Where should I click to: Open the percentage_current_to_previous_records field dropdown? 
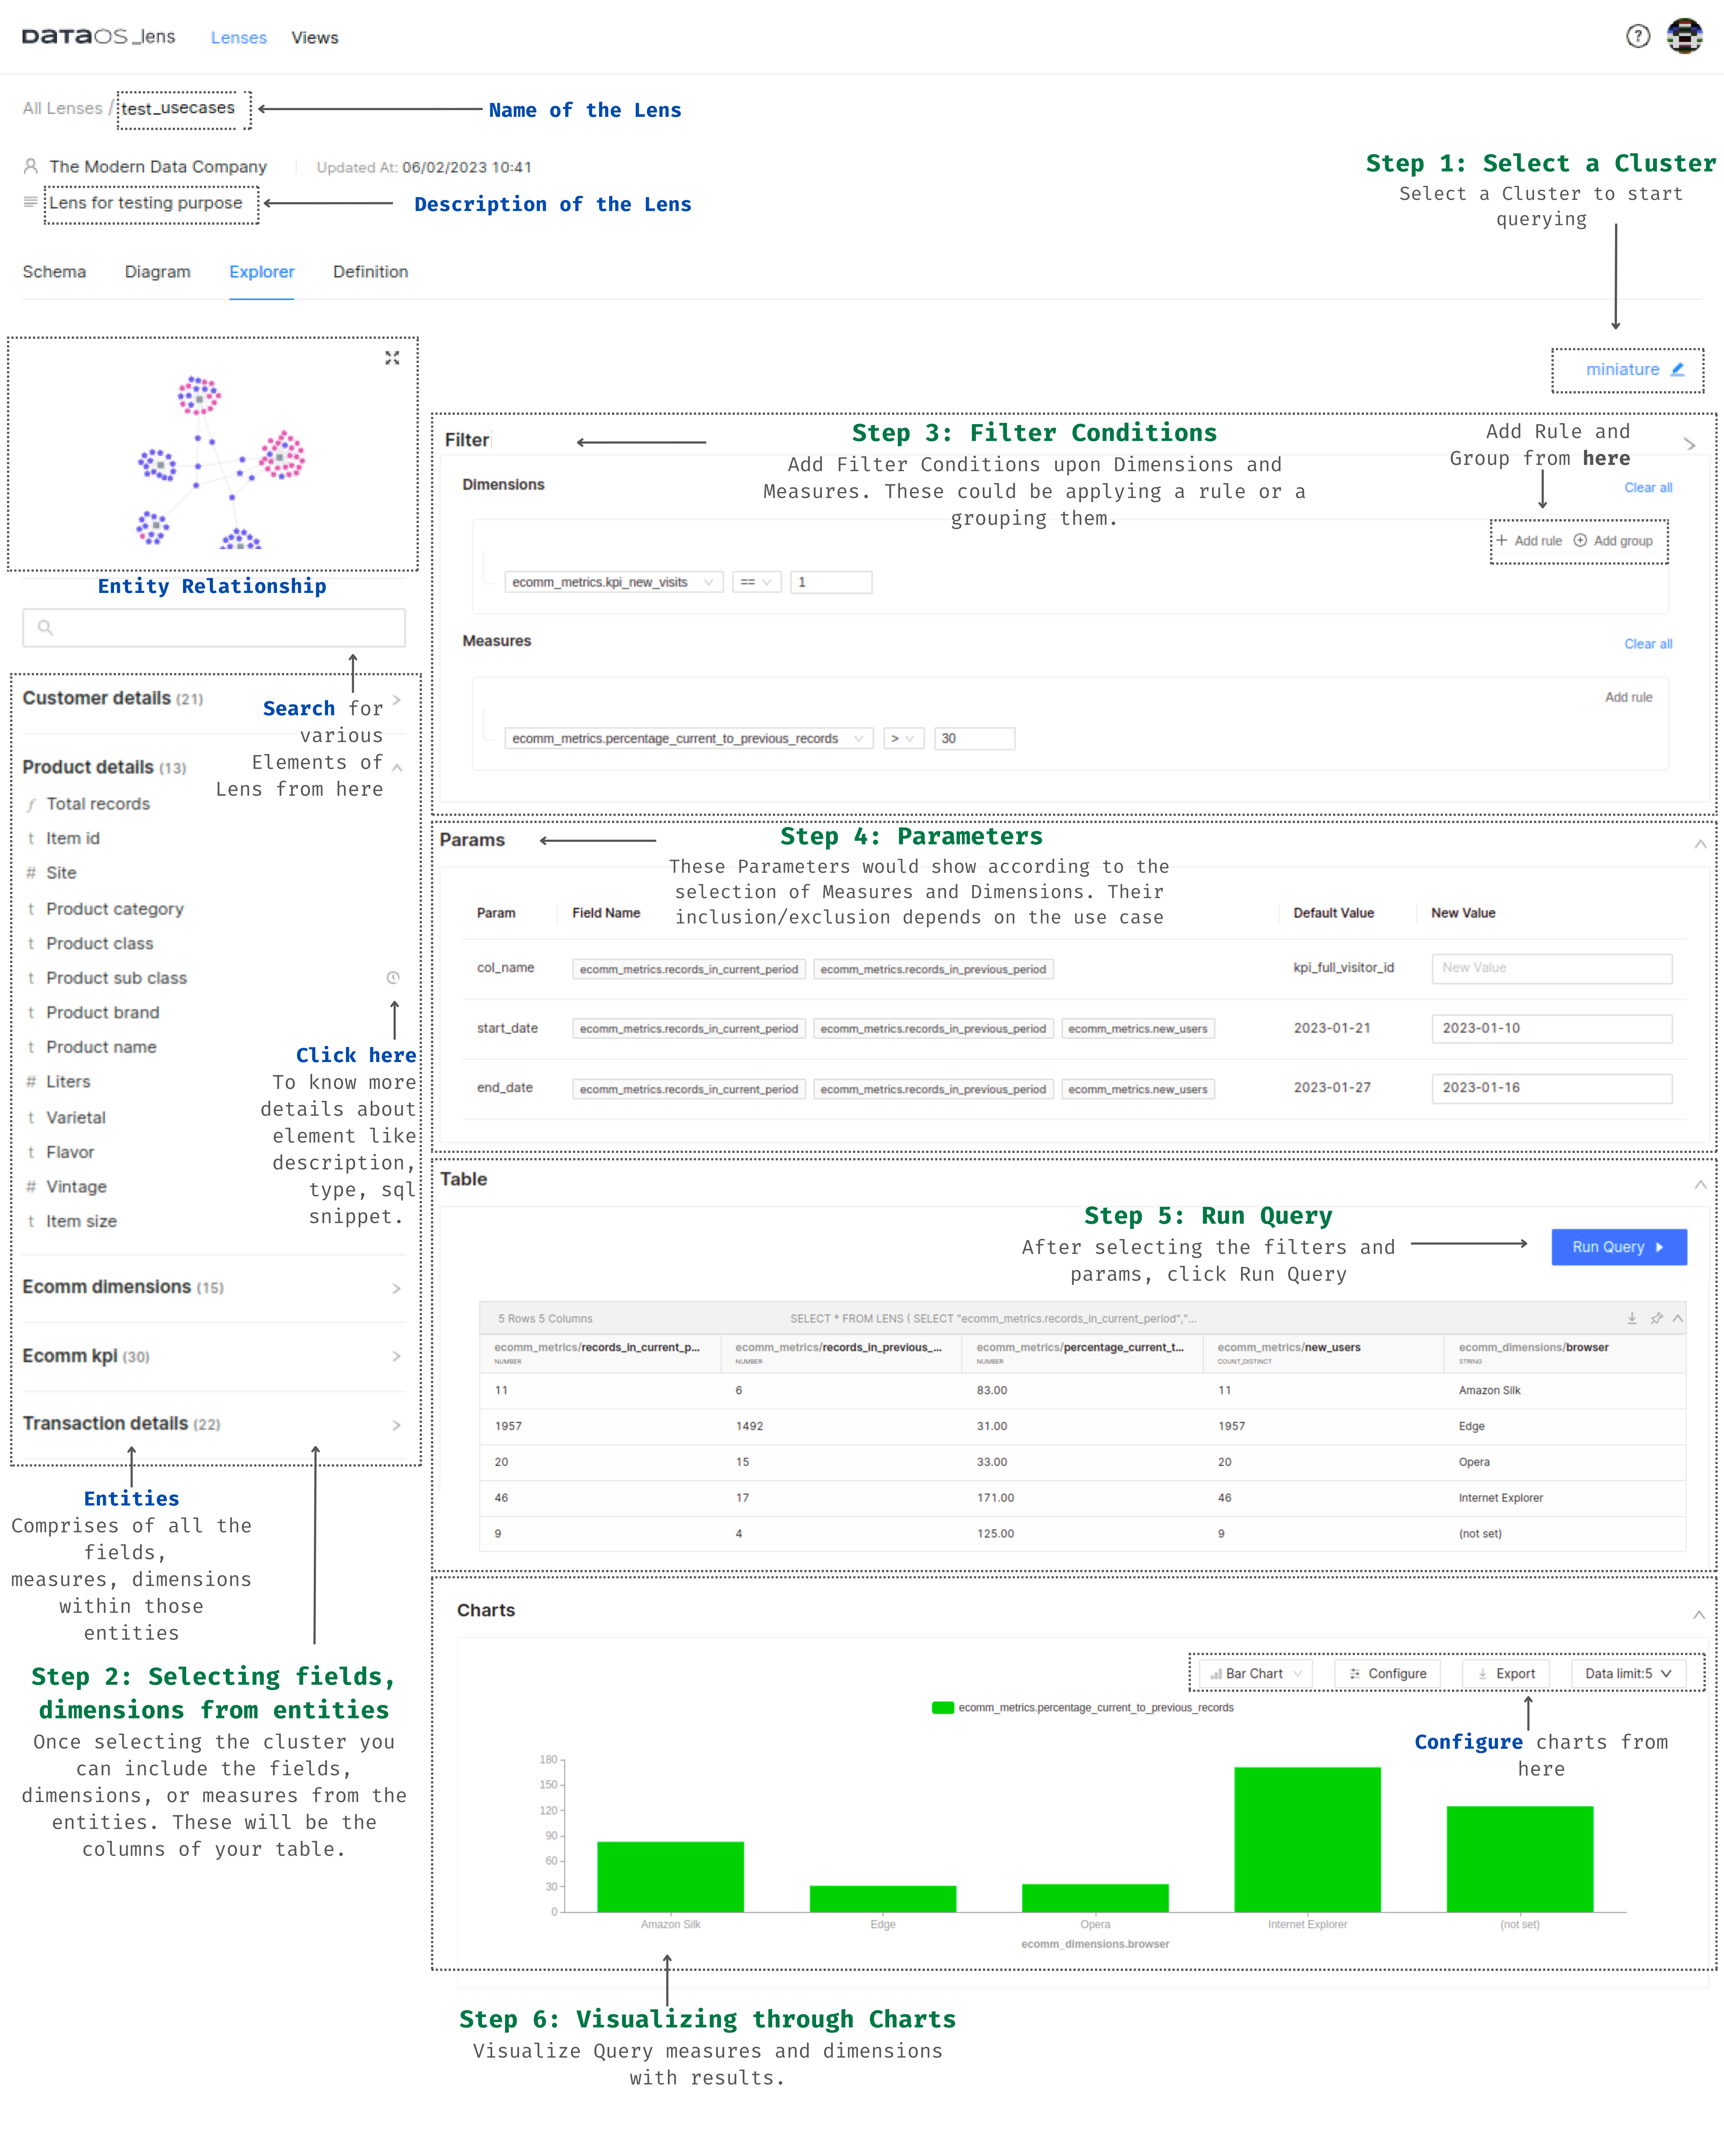[688, 738]
